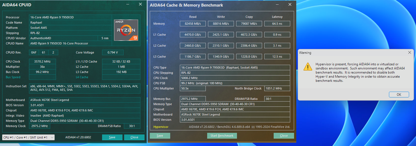Save the benchmark results

click(x=160, y=136)
